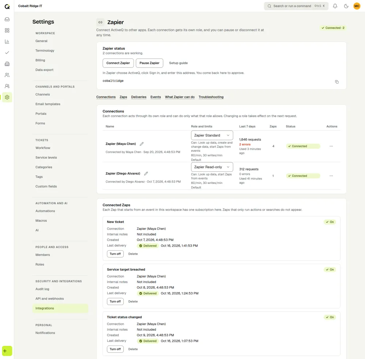Open General workspace settings

coord(60,41)
